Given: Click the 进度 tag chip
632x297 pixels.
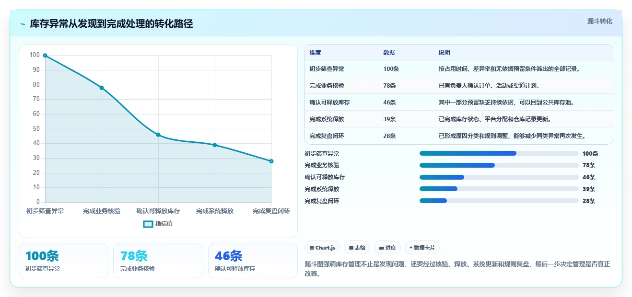Looking at the screenshot, I should tap(387, 248).
